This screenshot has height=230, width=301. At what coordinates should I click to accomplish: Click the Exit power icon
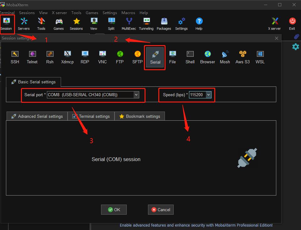292,24
